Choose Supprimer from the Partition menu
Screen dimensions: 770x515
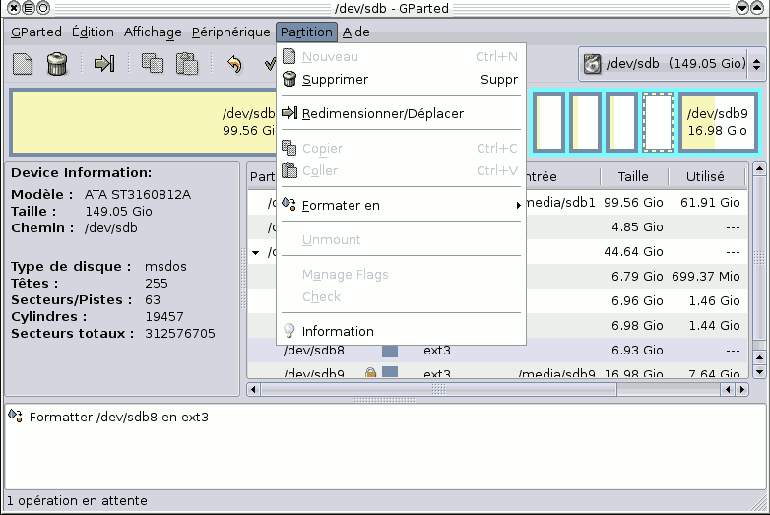[401, 79]
